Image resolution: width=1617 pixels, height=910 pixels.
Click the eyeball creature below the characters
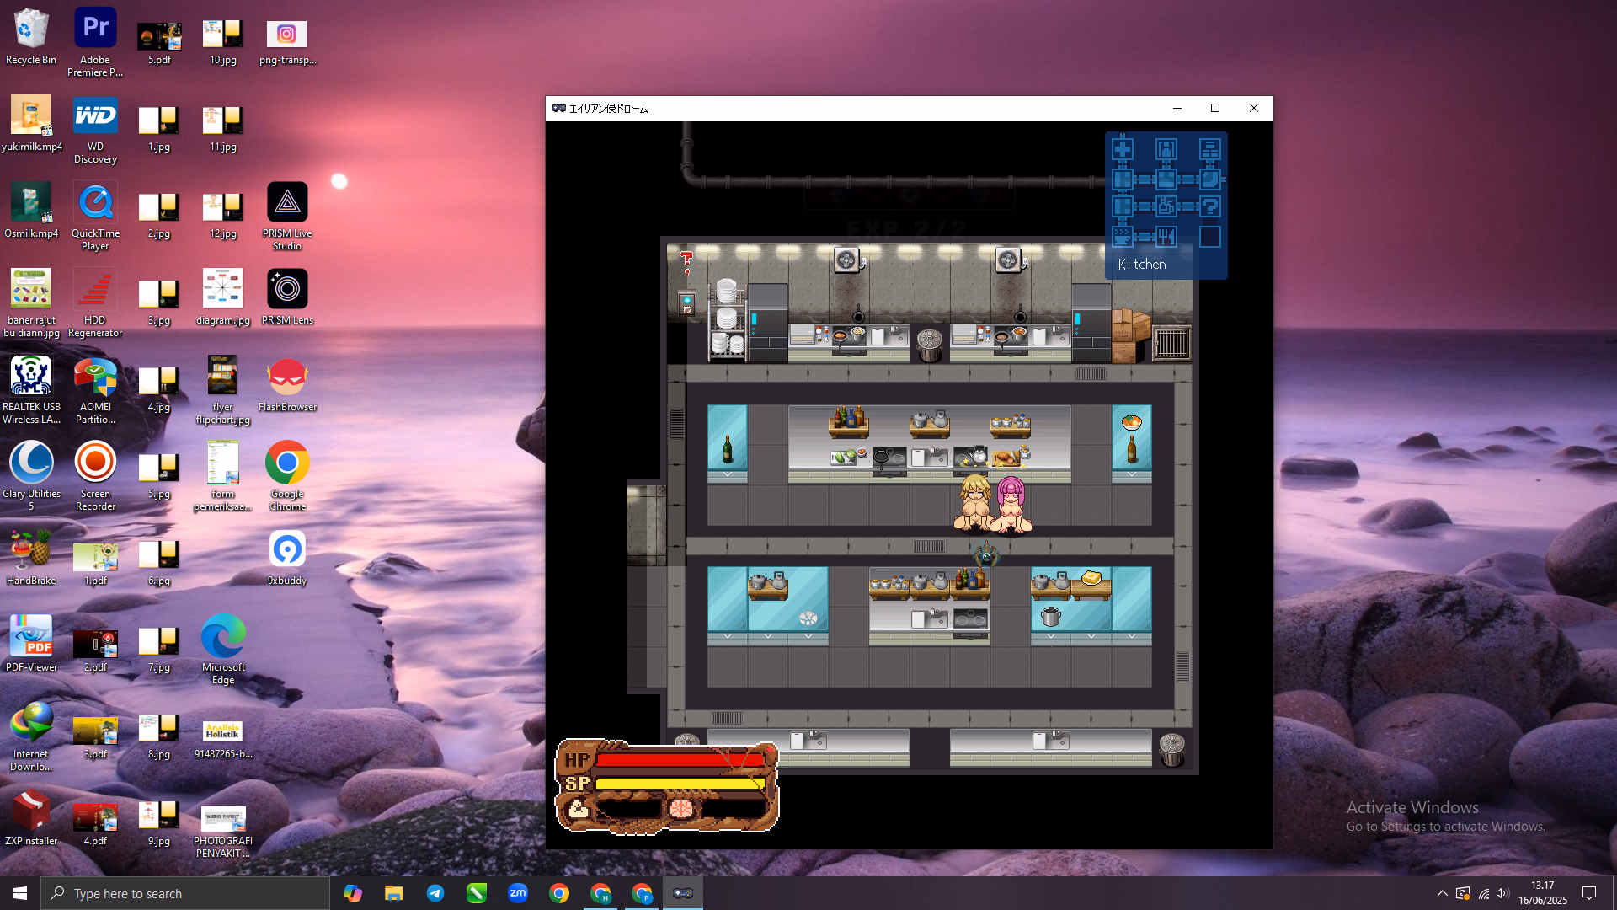tap(986, 557)
